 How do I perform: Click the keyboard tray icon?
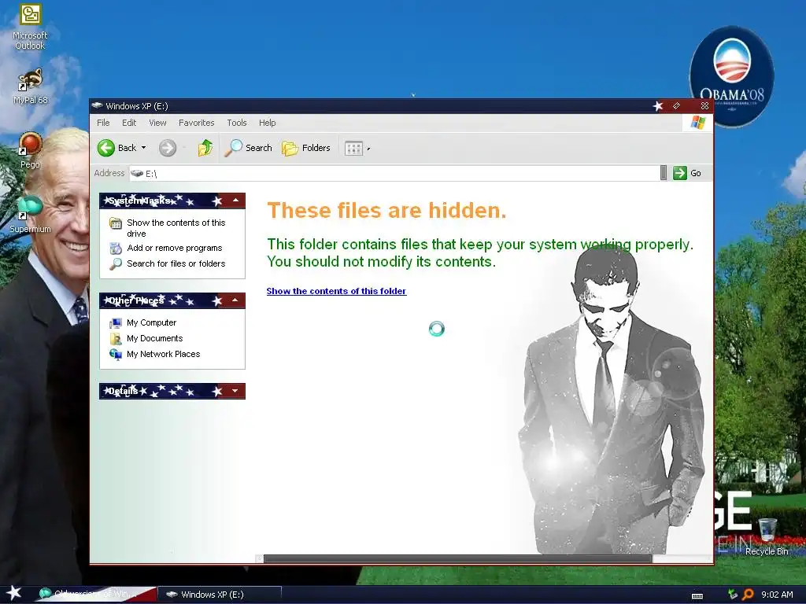pos(697,596)
